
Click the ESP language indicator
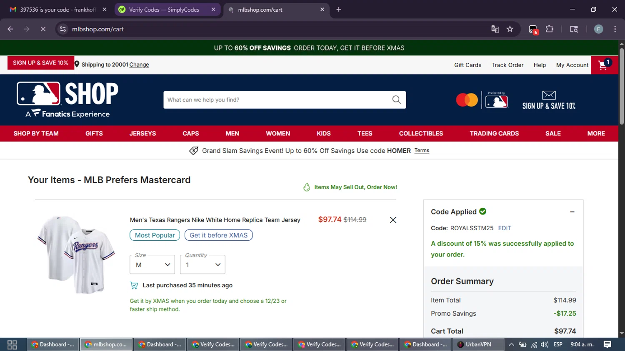(558, 345)
